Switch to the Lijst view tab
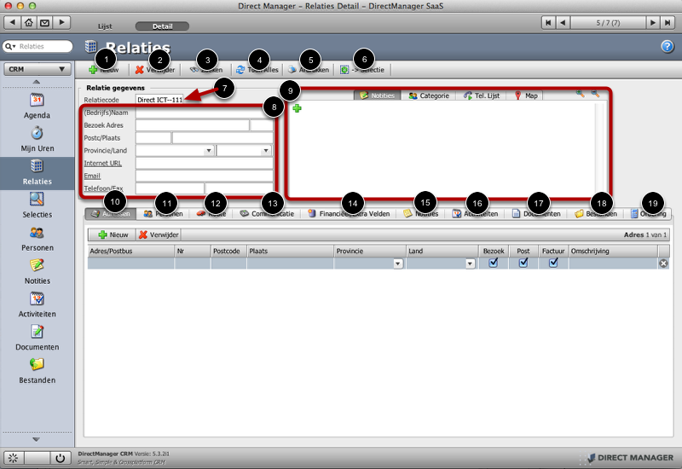682x469 pixels. [105, 26]
